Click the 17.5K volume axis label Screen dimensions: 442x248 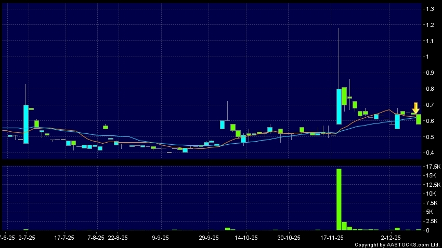(433, 166)
